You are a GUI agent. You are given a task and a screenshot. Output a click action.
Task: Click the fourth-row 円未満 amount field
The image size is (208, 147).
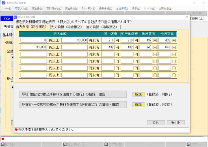point(74,61)
